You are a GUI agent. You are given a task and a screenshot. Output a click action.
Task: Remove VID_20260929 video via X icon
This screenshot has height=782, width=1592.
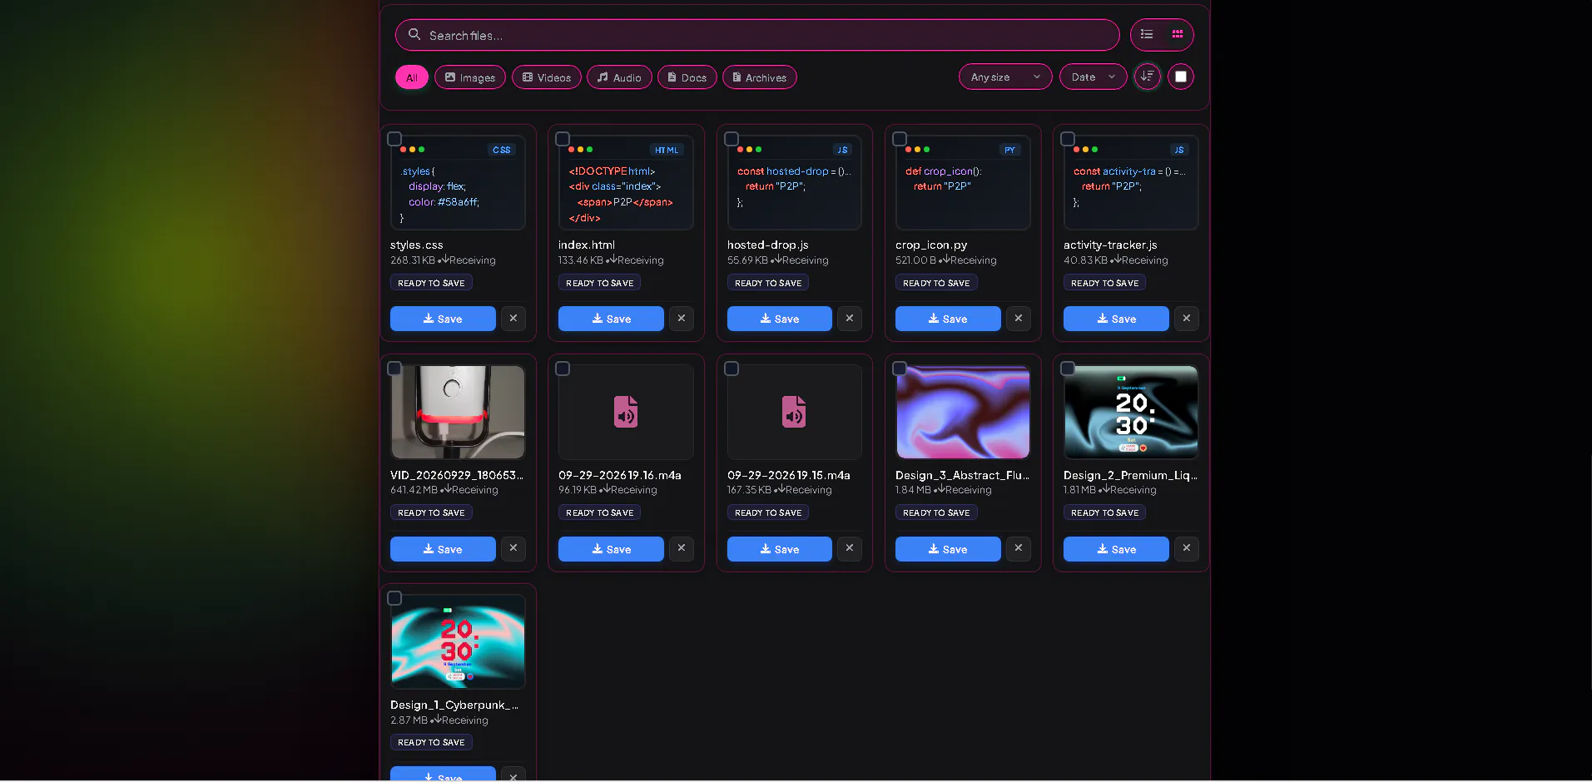[513, 548]
